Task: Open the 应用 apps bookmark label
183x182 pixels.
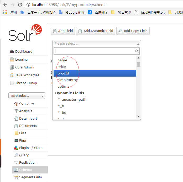Action: (x=14, y=12)
